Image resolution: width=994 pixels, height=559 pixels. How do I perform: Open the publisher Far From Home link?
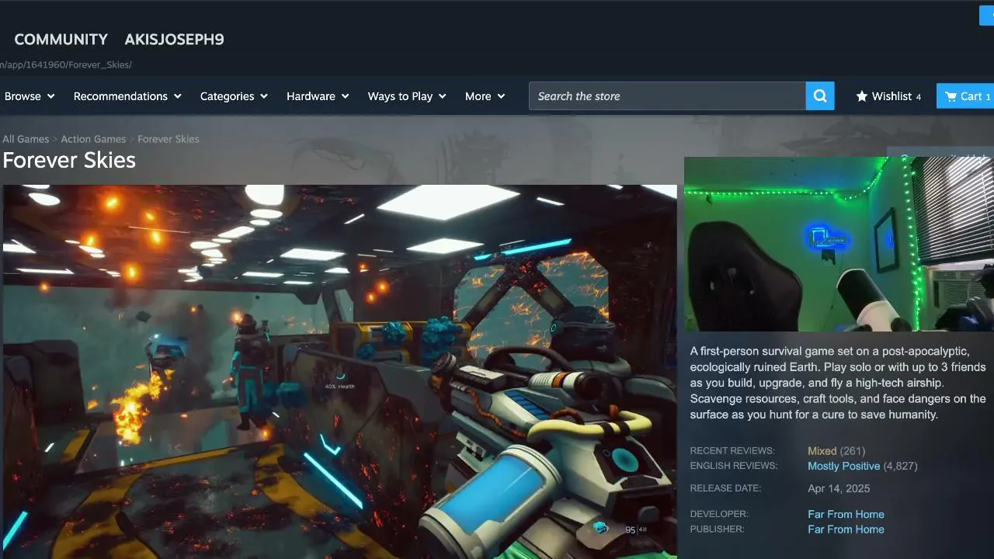846,529
